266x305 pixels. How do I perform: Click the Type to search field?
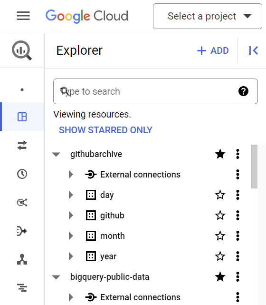[x=155, y=91]
